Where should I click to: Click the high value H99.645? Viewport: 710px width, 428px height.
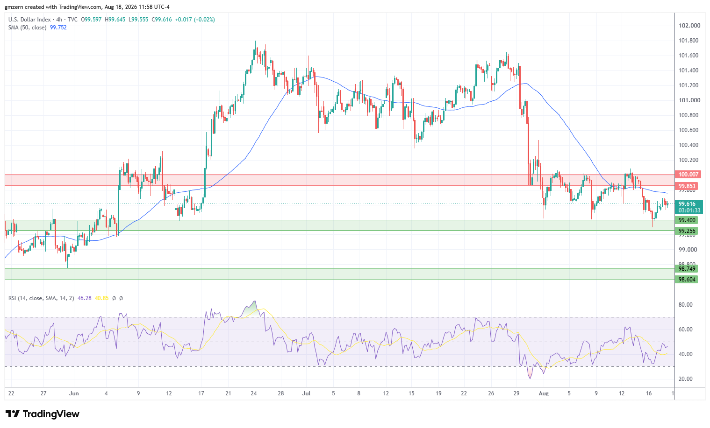pyautogui.click(x=115, y=20)
